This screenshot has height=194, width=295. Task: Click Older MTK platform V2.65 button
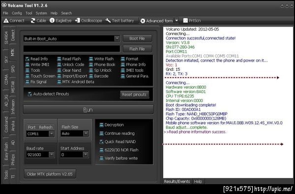50,174
